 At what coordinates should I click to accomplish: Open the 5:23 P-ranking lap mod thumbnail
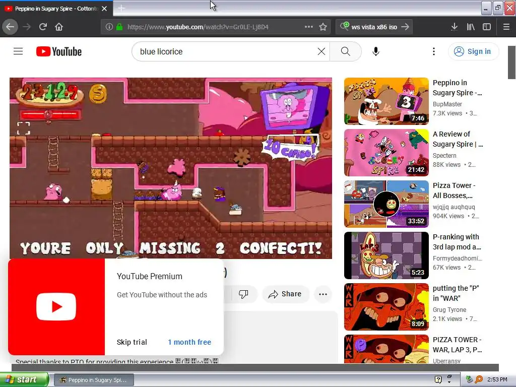pos(386,255)
